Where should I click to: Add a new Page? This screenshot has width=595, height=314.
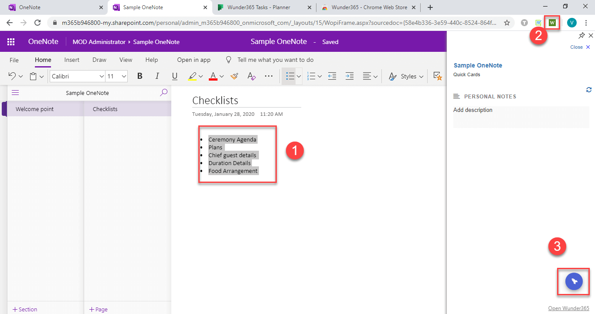[x=98, y=309]
